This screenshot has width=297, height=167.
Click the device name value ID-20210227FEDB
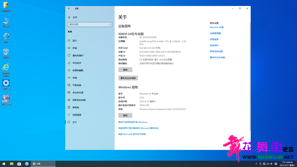coord(148,37)
